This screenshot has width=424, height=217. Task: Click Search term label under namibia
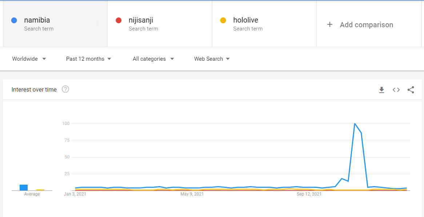[x=39, y=29]
